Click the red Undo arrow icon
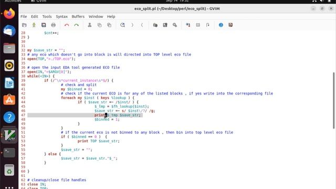 (x=67, y=25)
